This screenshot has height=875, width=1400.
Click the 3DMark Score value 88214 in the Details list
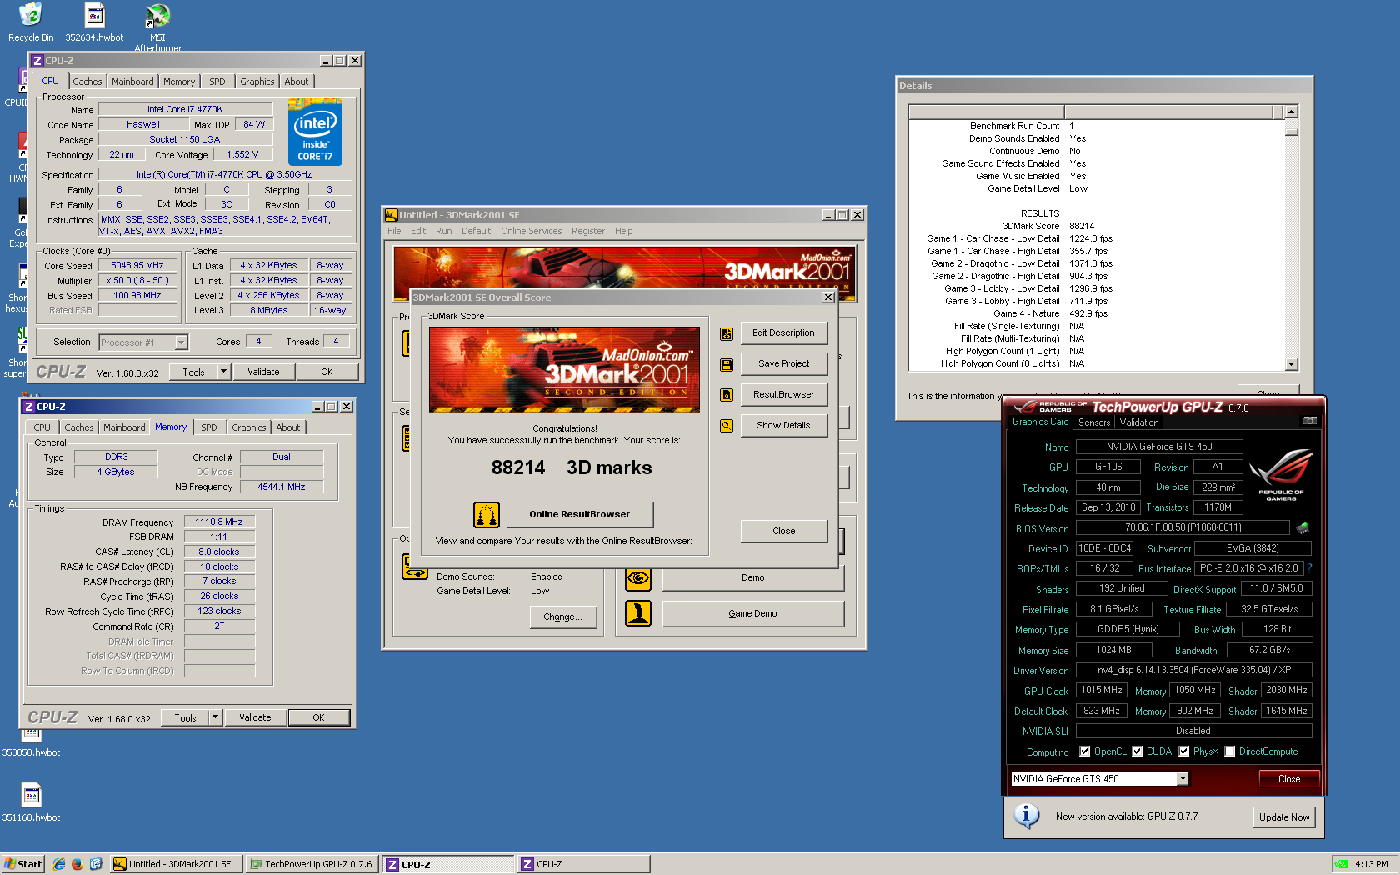pos(1082,227)
